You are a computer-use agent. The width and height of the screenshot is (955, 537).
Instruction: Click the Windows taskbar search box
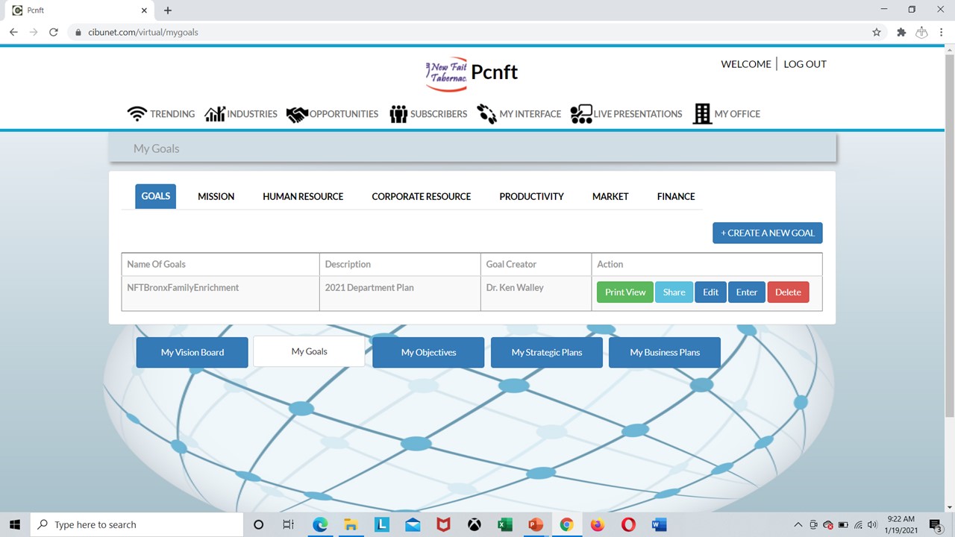pyautogui.click(x=137, y=524)
